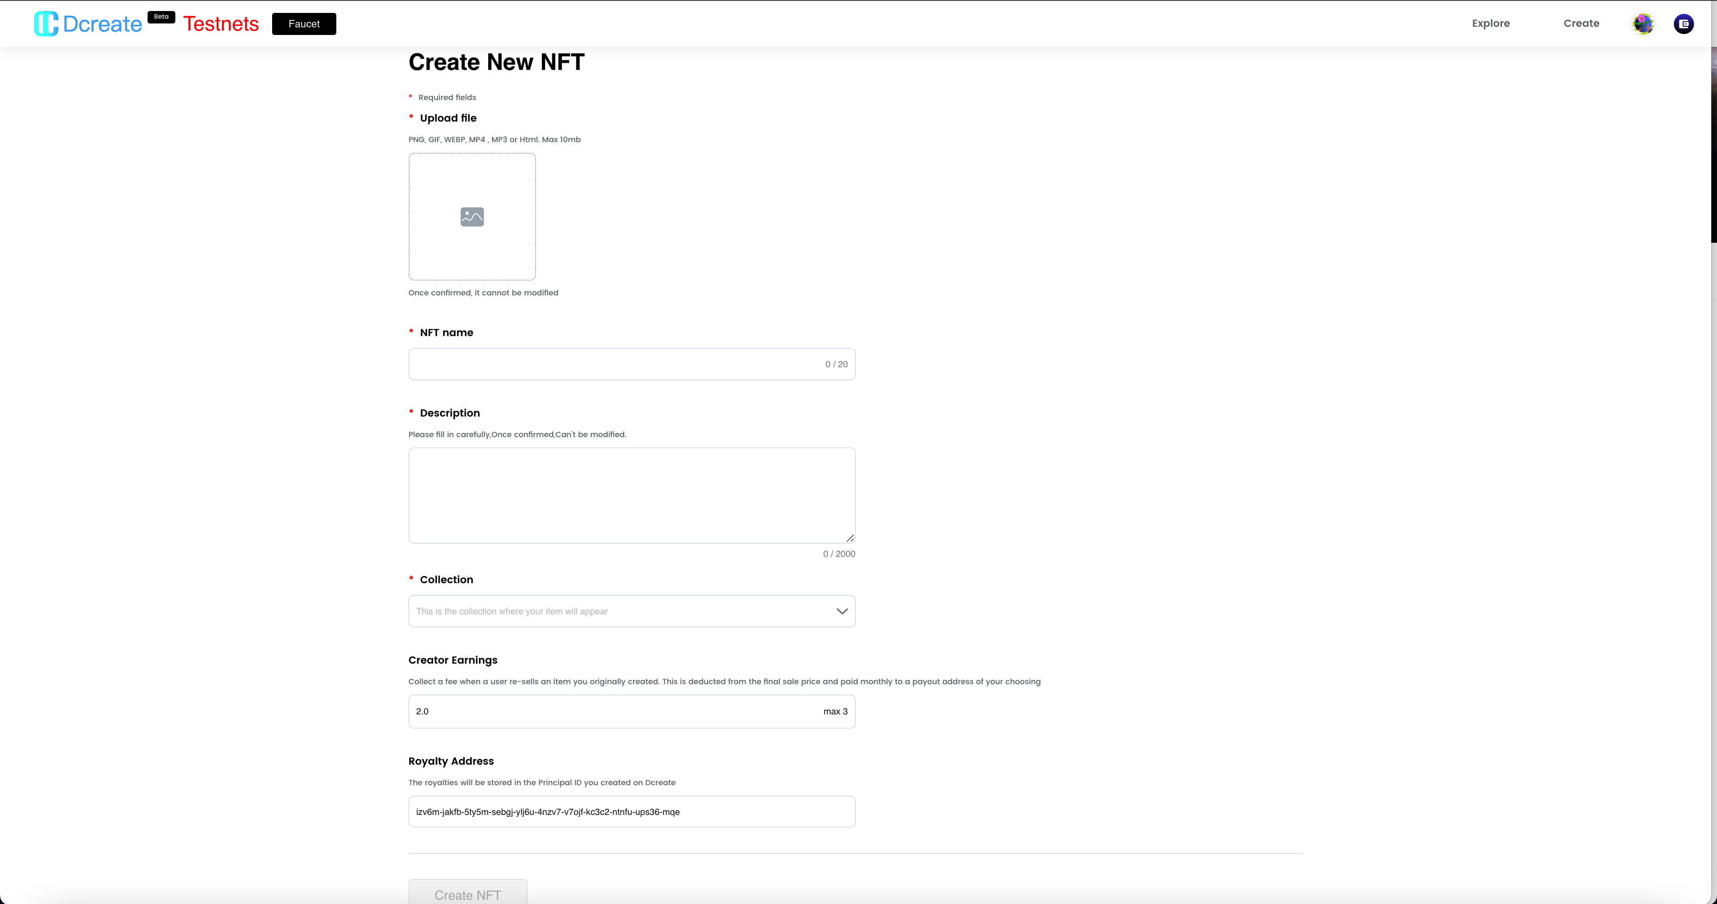1717x904 pixels.
Task: Click the Testnets label link
Action: pos(221,24)
